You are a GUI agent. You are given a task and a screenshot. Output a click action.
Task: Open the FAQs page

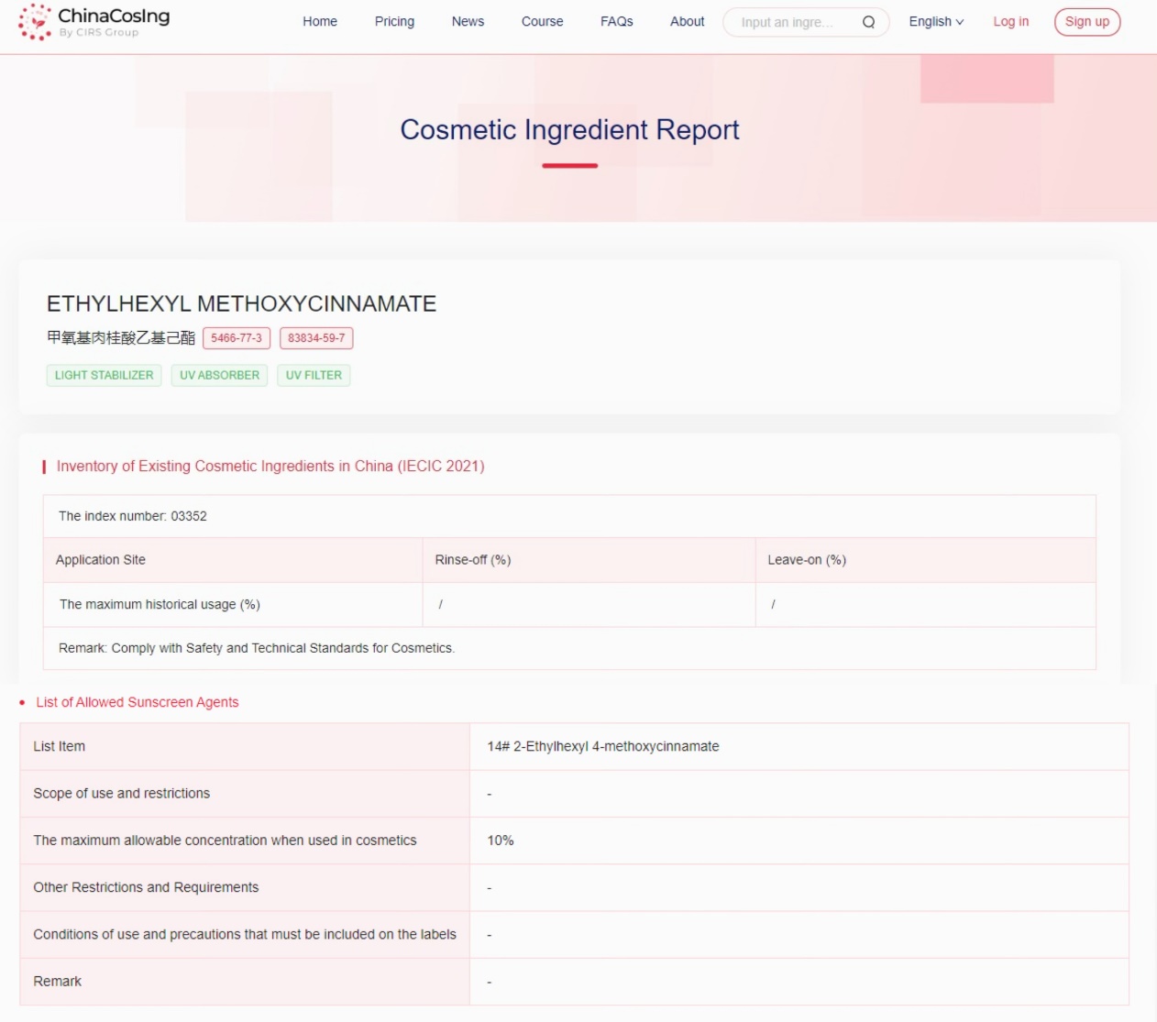click(x=616, y=22)
